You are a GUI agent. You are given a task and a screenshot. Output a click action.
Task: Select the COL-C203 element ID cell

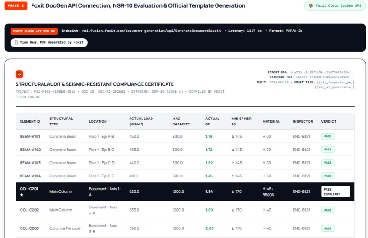29,228
